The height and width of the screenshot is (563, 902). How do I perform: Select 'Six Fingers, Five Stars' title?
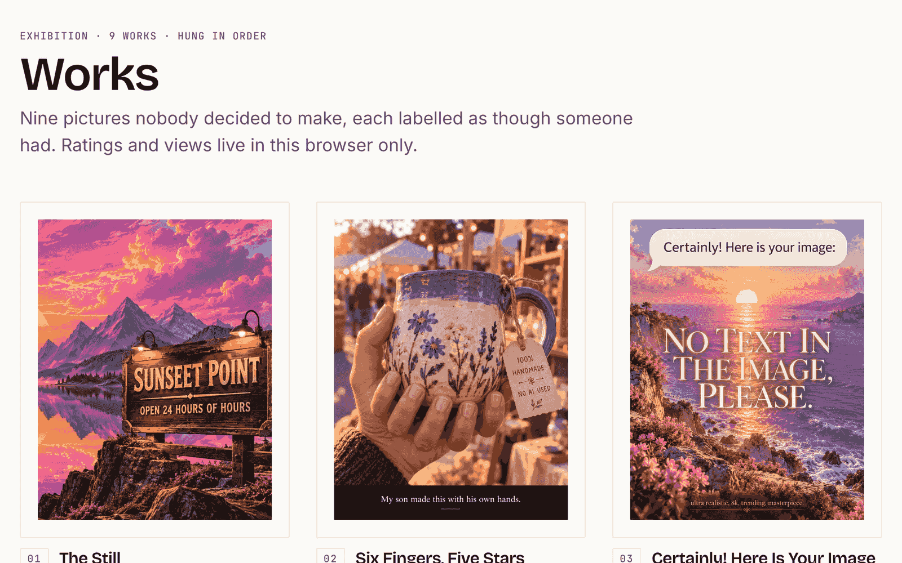[x=440, y=557]
